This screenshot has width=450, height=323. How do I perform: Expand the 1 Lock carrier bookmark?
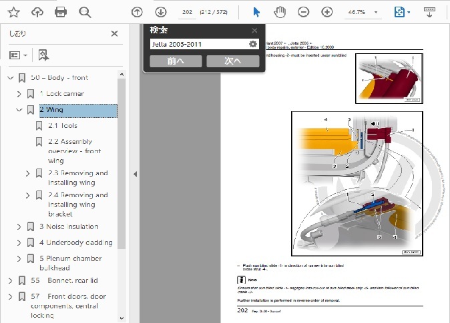19,94
